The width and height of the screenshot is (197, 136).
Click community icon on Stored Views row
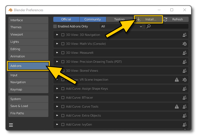[x=184, y=71]
